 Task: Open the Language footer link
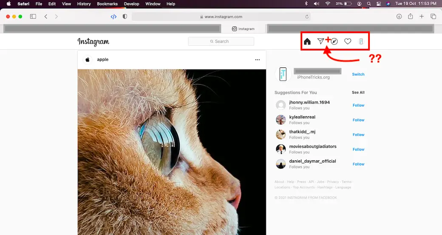click(343, 187)
